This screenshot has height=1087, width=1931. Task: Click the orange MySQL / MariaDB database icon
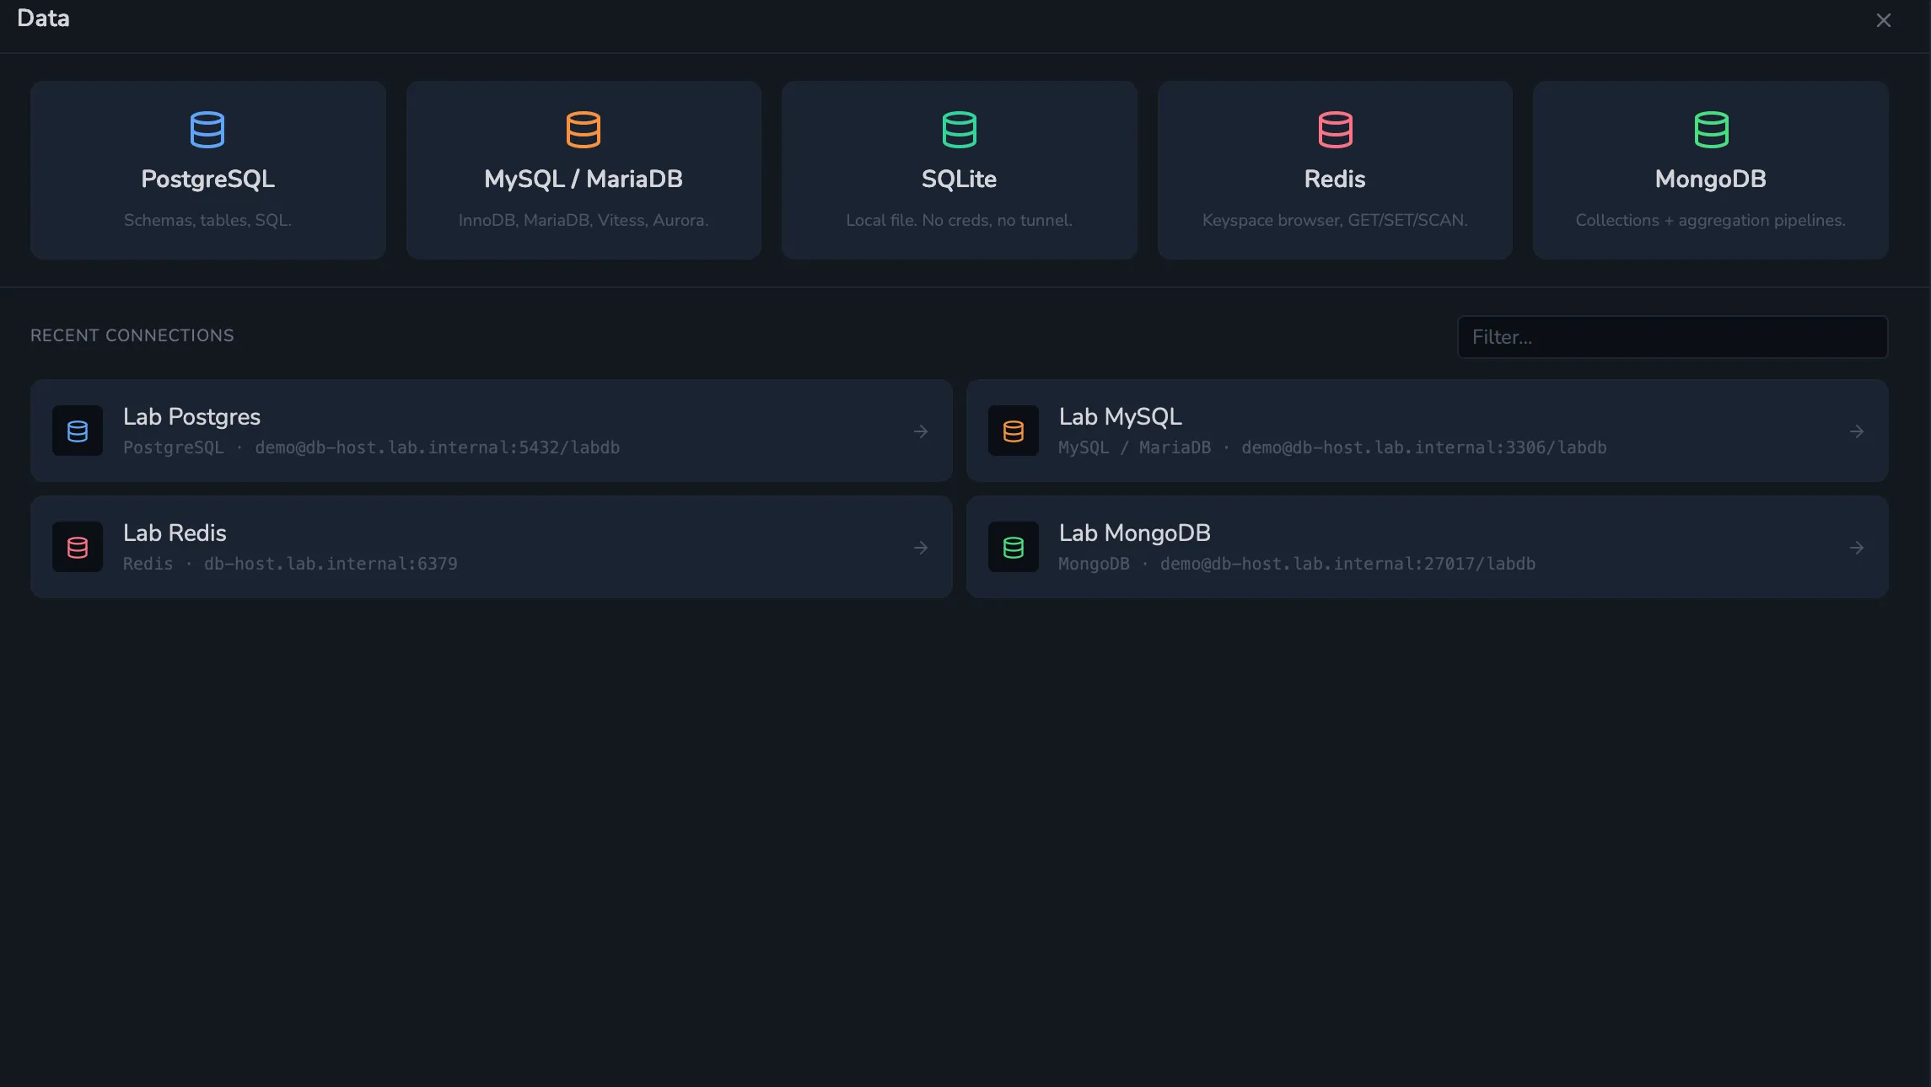(x=584, y=130)
